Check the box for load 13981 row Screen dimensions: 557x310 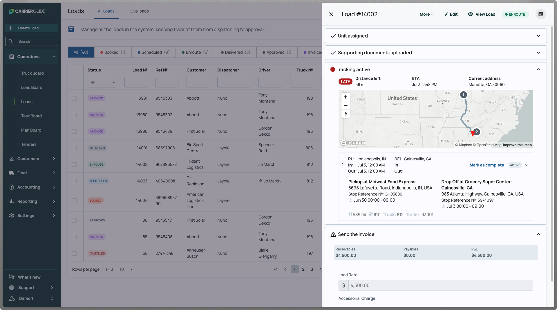point(74,98)
